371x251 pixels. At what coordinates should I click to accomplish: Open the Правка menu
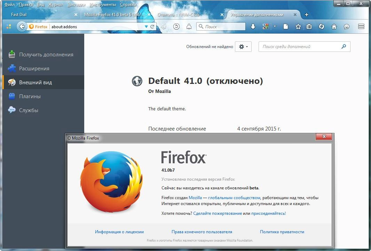(x=25, y=5)
